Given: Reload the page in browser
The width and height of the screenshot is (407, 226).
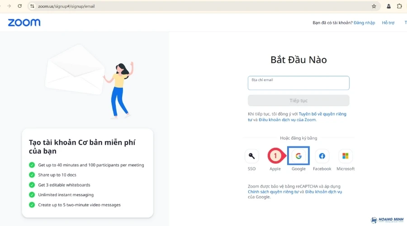Looking at the screenshot, I should click(x=20, y=6).
